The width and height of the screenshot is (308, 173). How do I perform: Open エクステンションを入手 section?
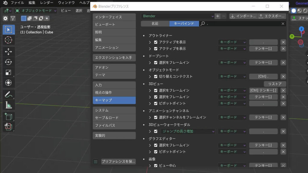[x=114, y=58]
